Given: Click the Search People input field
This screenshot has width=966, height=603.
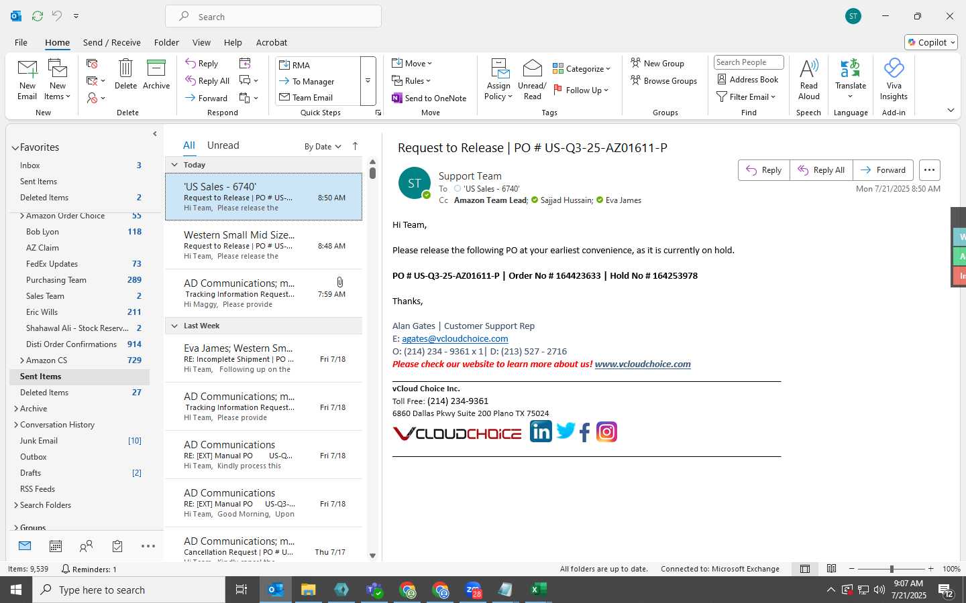Looking at the screenshot, I should [x=749, y=62].
